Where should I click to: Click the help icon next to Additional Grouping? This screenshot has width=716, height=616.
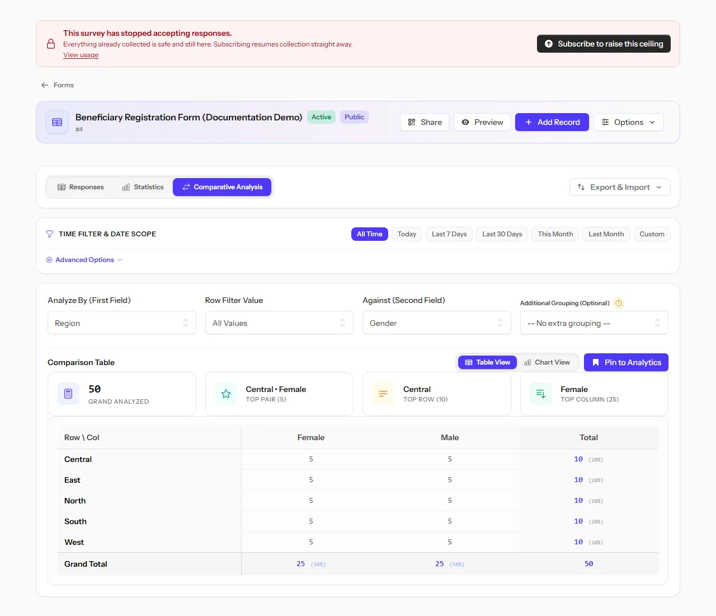coord(619,303)
